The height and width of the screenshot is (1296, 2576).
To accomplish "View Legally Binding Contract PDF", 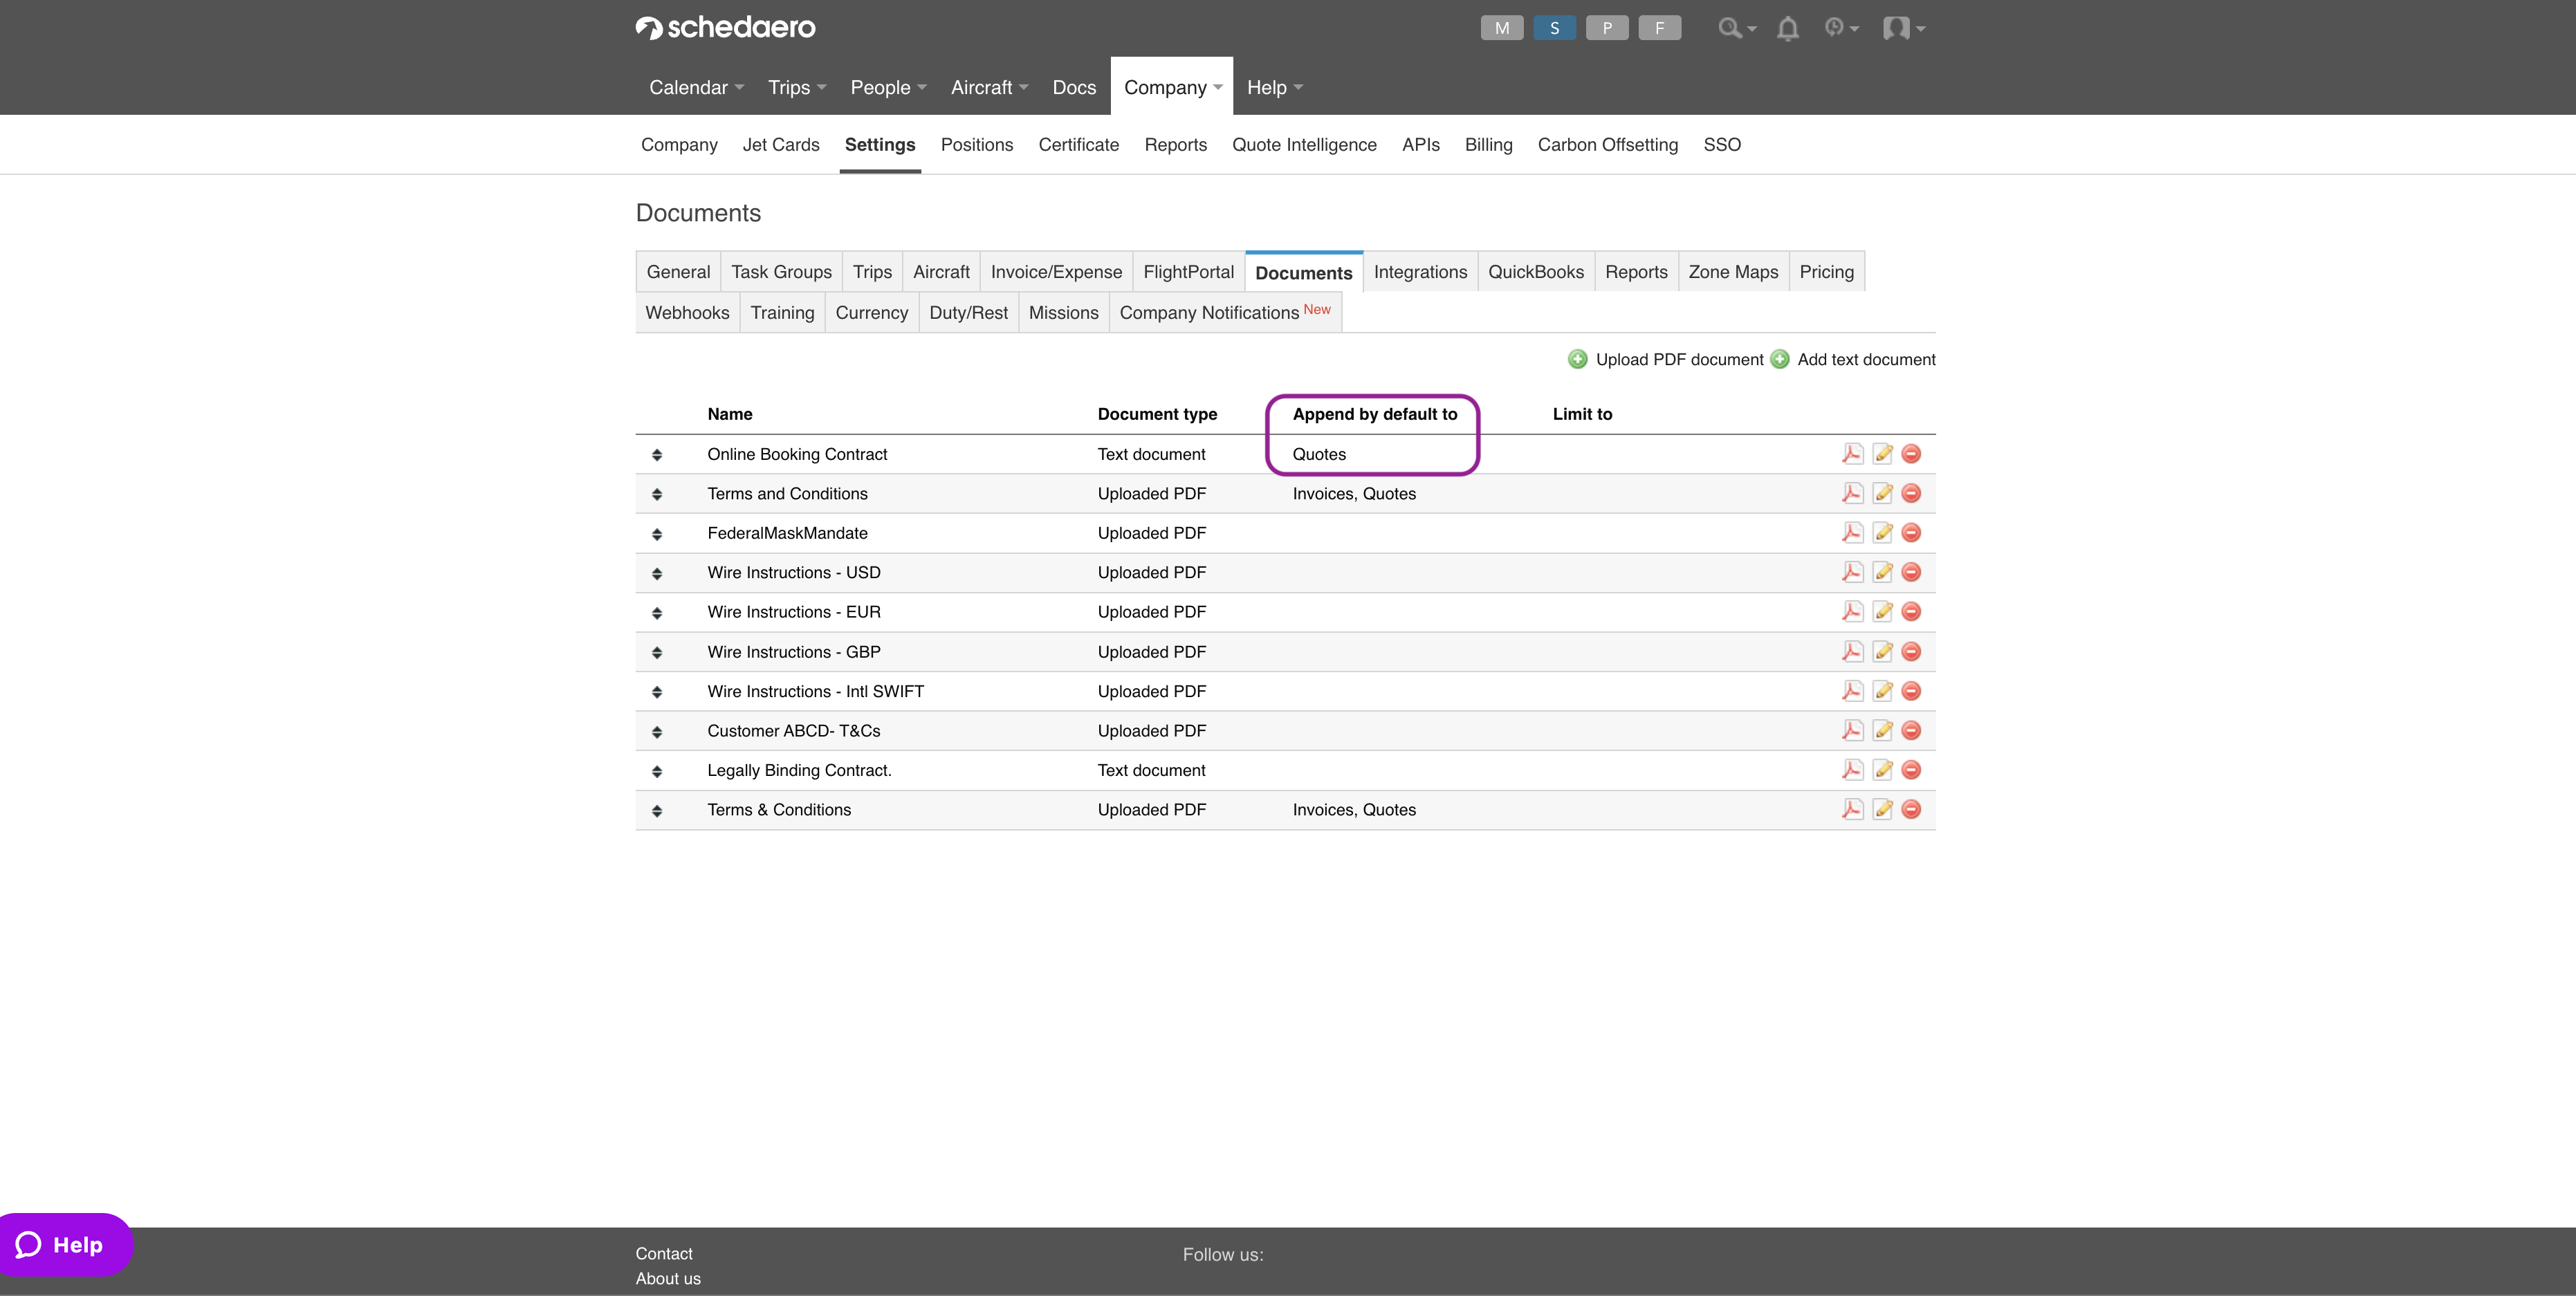I will click(1852, 770).
